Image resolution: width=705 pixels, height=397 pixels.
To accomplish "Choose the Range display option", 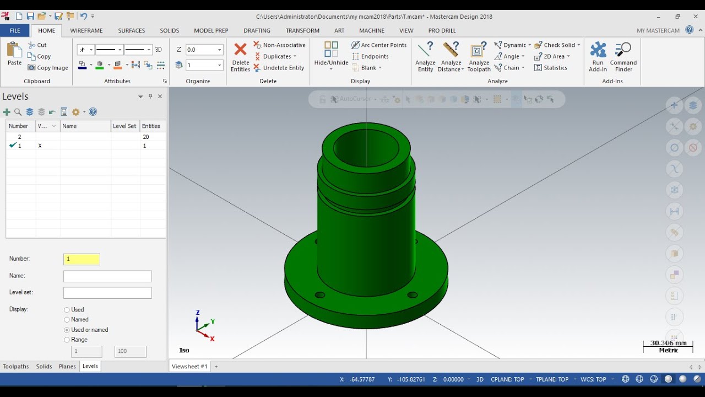I will [67, 340].
